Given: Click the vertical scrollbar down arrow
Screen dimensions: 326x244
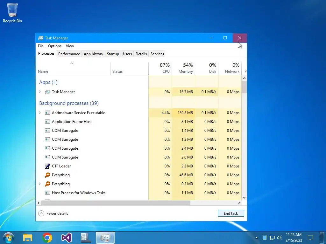Looking at the screenshot, I should coord(244,198).
